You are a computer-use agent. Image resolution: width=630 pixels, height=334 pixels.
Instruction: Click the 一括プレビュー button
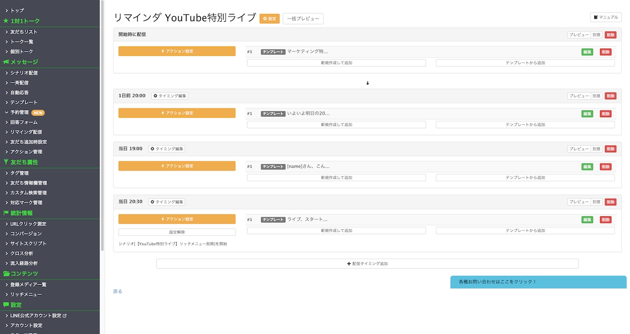(303, 19)
